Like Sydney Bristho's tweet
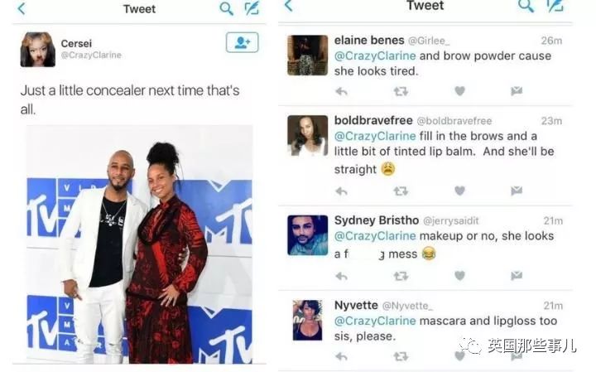This screenshot has height=372, width=596. [x=460, y=275]
